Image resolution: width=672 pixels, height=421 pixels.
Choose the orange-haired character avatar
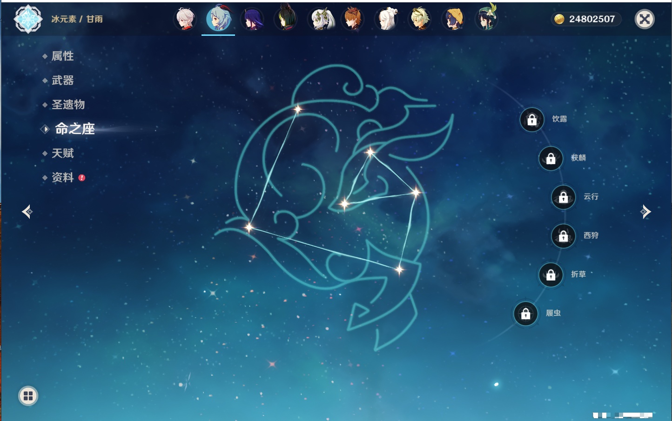353,19
